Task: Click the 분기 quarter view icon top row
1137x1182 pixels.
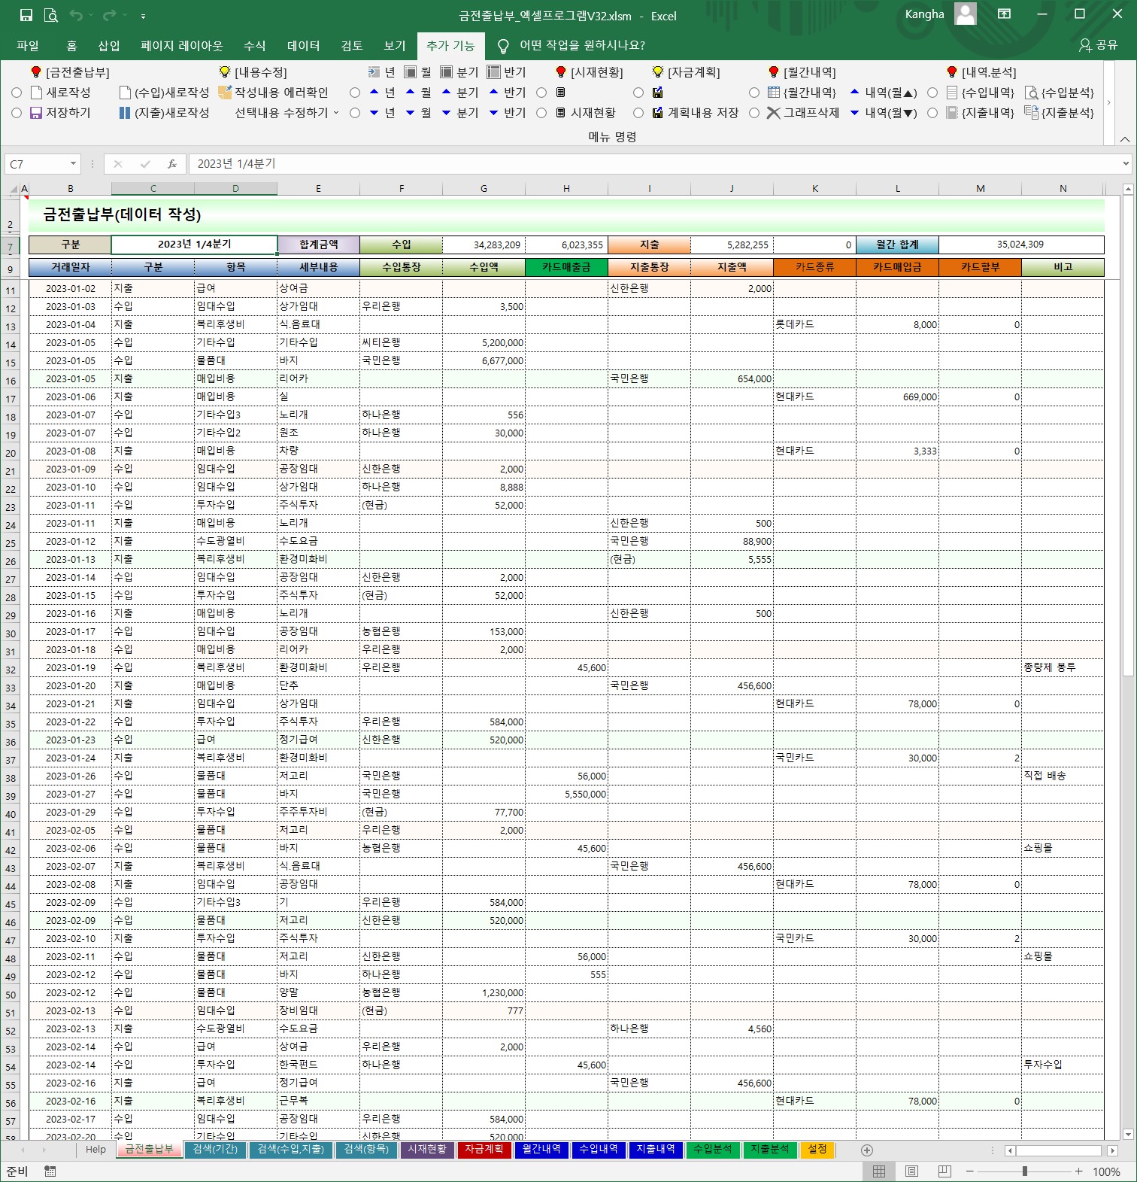Action: pos(459,72)
